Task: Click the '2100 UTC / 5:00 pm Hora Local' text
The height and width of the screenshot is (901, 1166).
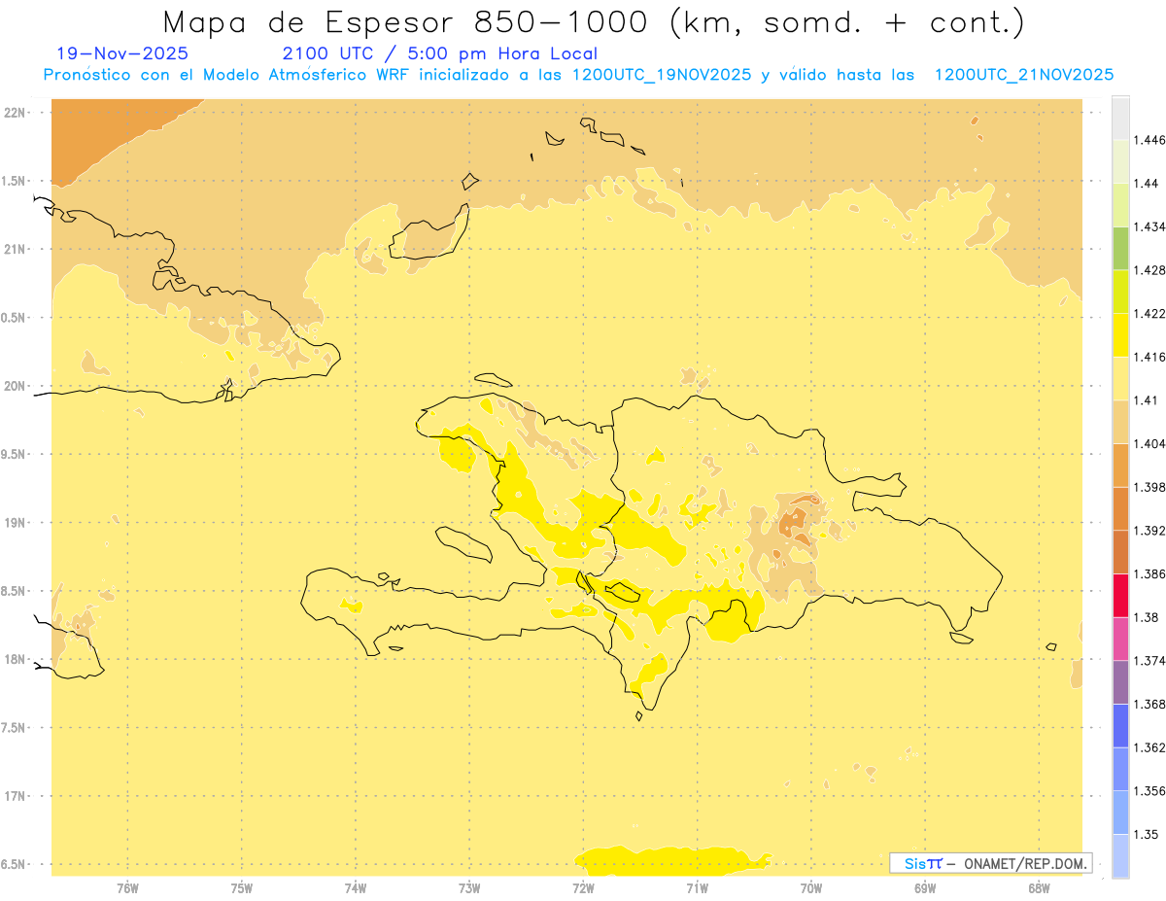Action: (x=440, y=54)
